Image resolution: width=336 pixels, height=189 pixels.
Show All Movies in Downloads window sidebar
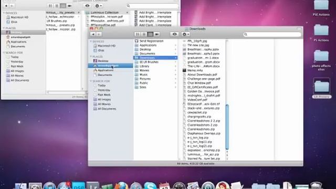coord(104,104)
